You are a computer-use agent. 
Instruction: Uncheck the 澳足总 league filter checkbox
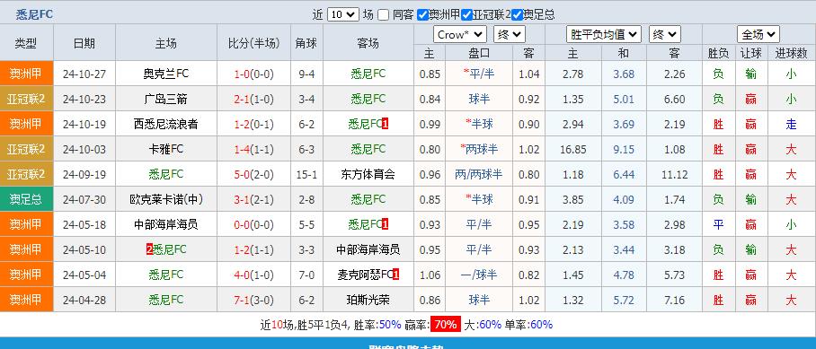pyautogui.click(x=517, y=14)
